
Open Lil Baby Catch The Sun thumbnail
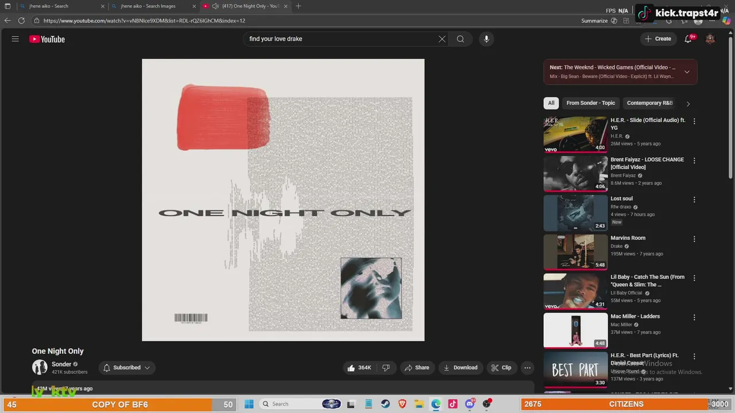click(x=575, y=291)
